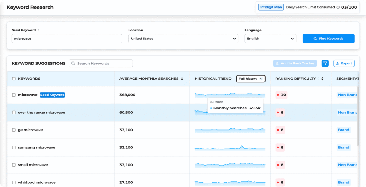
Task: Click the Seed Keyword input field
Action: pyautogui.click(x=67, y=39)
